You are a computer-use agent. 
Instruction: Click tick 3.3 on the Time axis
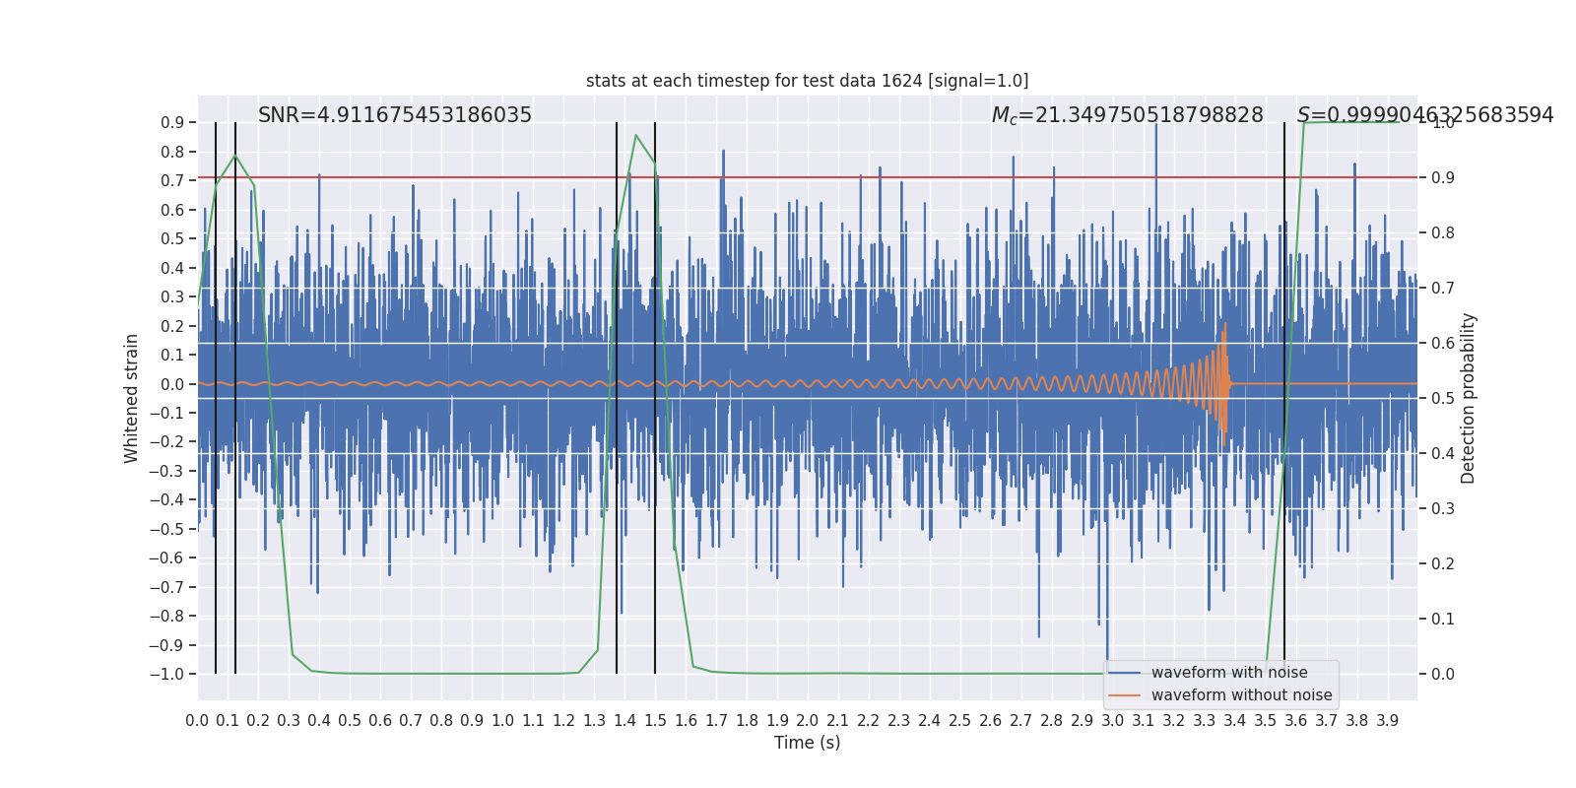[x=1205, y=721]
